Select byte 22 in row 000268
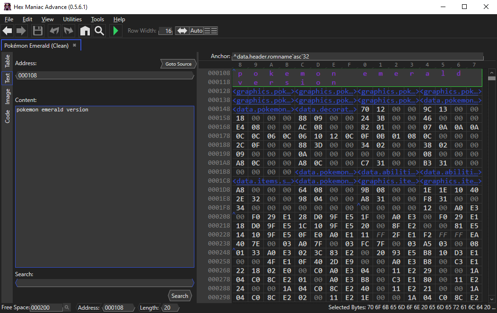The width and height of the screenshot is (497, 313). 240,271
